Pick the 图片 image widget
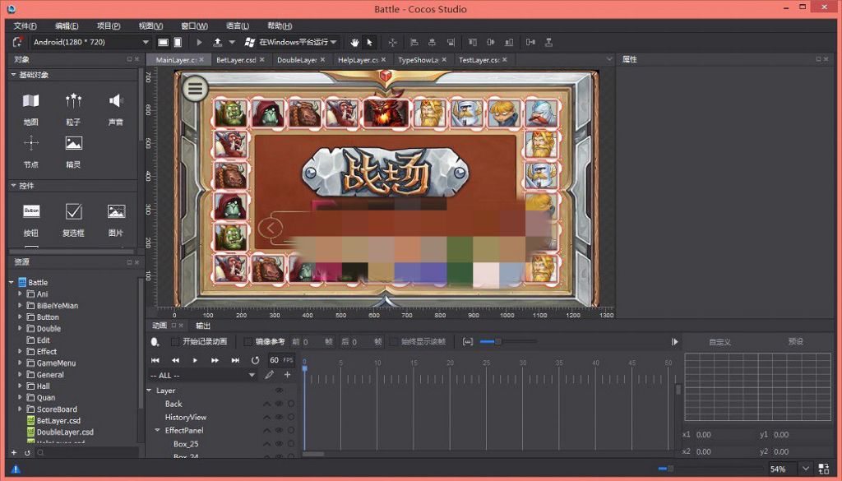Screen dimensions: 842x481 (x=116, y=211)
